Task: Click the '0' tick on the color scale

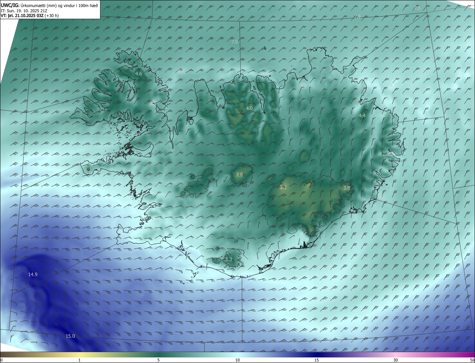Action: [1, 360]
